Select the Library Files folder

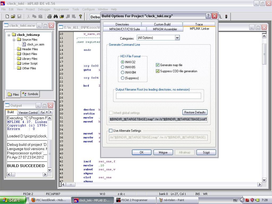pyautogui.click(x=27, y=59)
